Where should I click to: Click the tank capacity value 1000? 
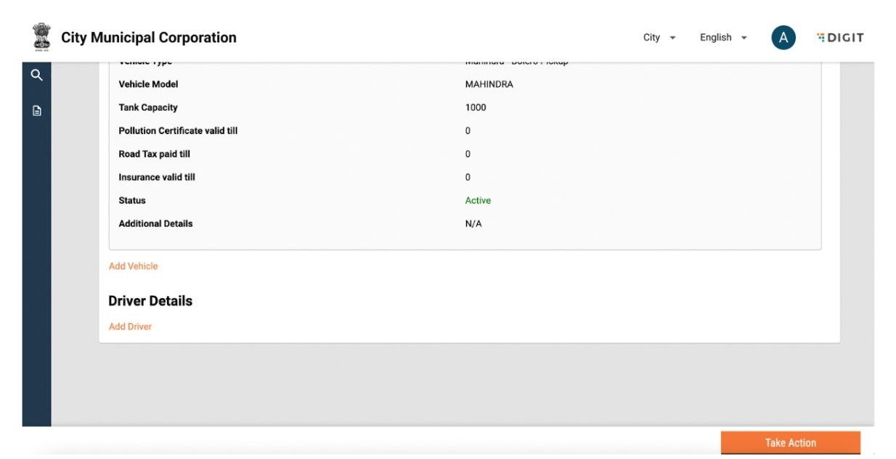tap(476, 107)
